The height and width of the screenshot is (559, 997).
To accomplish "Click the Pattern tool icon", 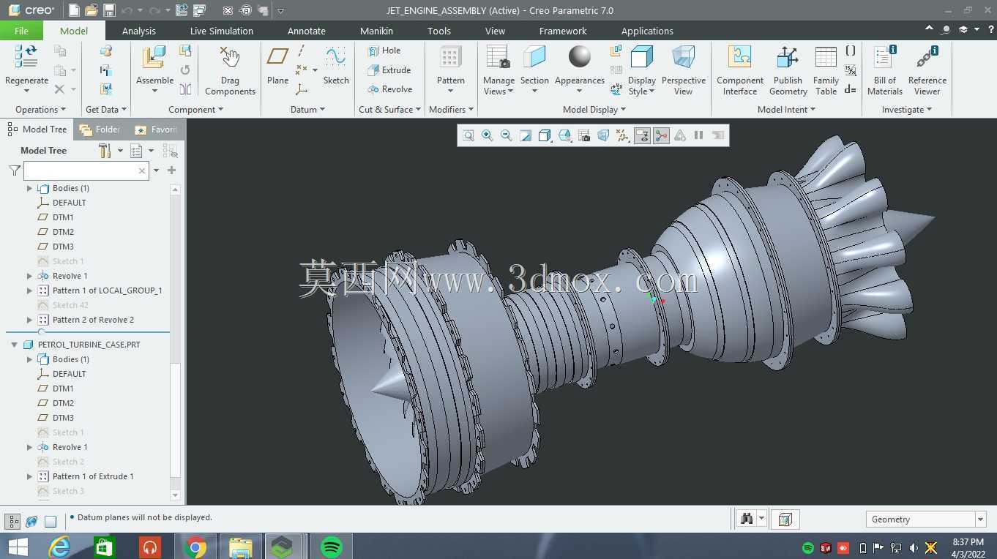I will (450, 57).
